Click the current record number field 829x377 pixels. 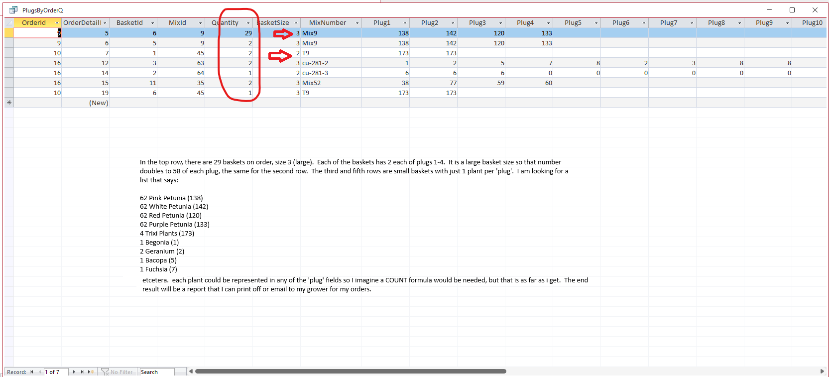(55, 372)
